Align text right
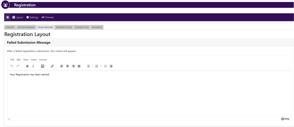294x127 pixels. (73, 66)
